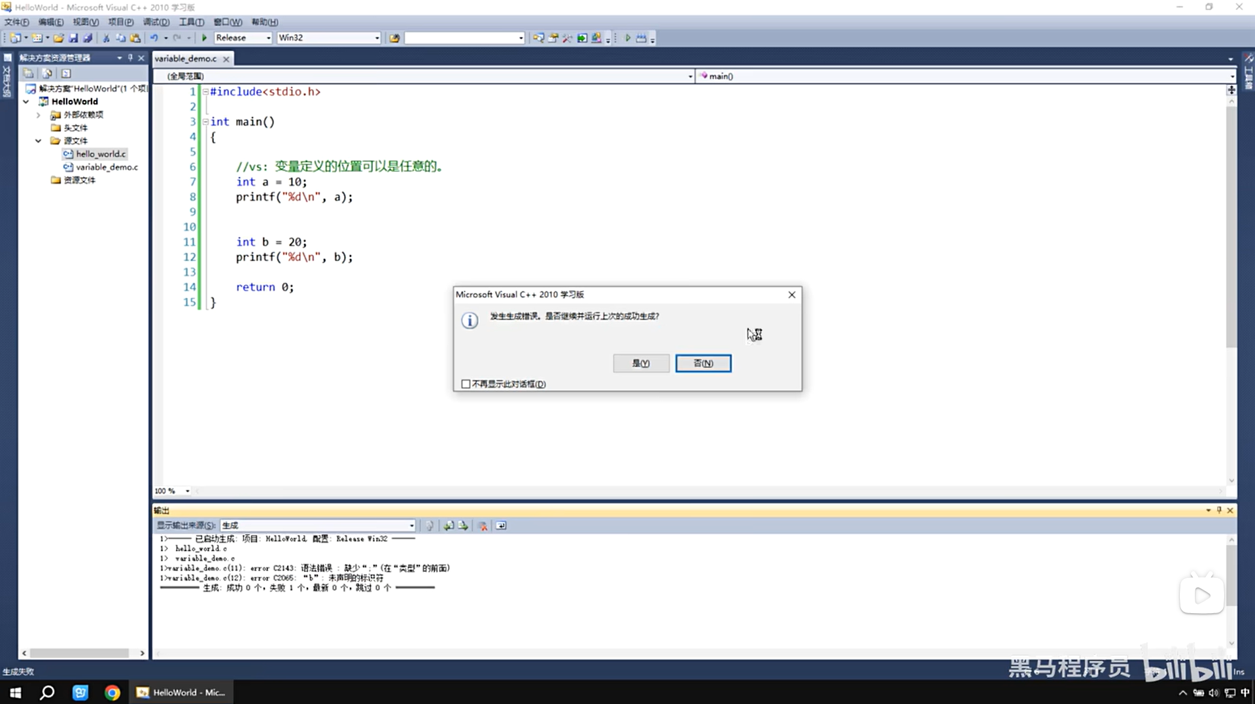
Task: Toggle word wrap in Output panel
Action: click(x=501, y=526)
